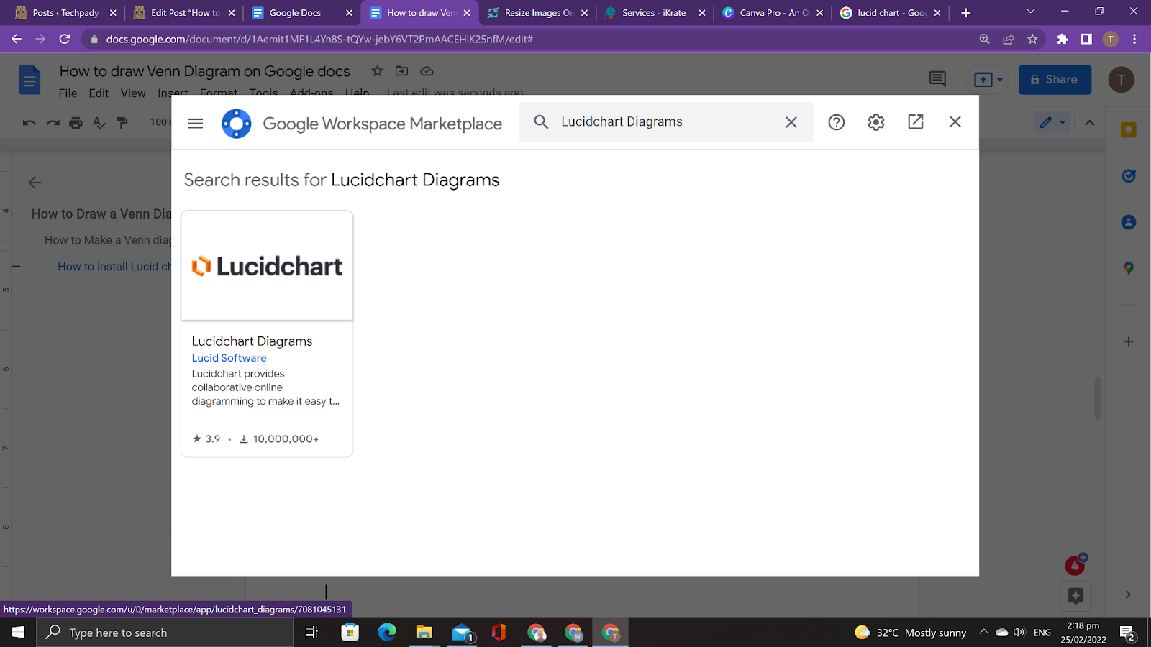Bookmark this page with the star
This screenshot has width=1151, height=647.
(1032, 40)
